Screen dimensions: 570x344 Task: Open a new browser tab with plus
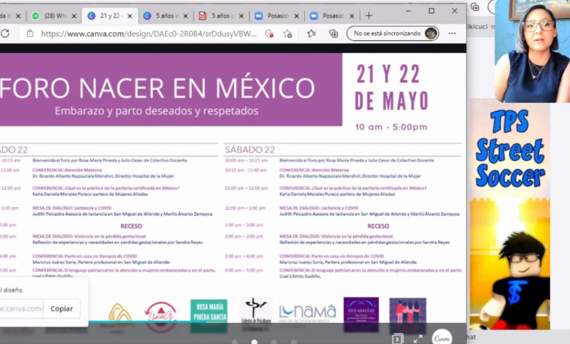click(x=369, y=16)
